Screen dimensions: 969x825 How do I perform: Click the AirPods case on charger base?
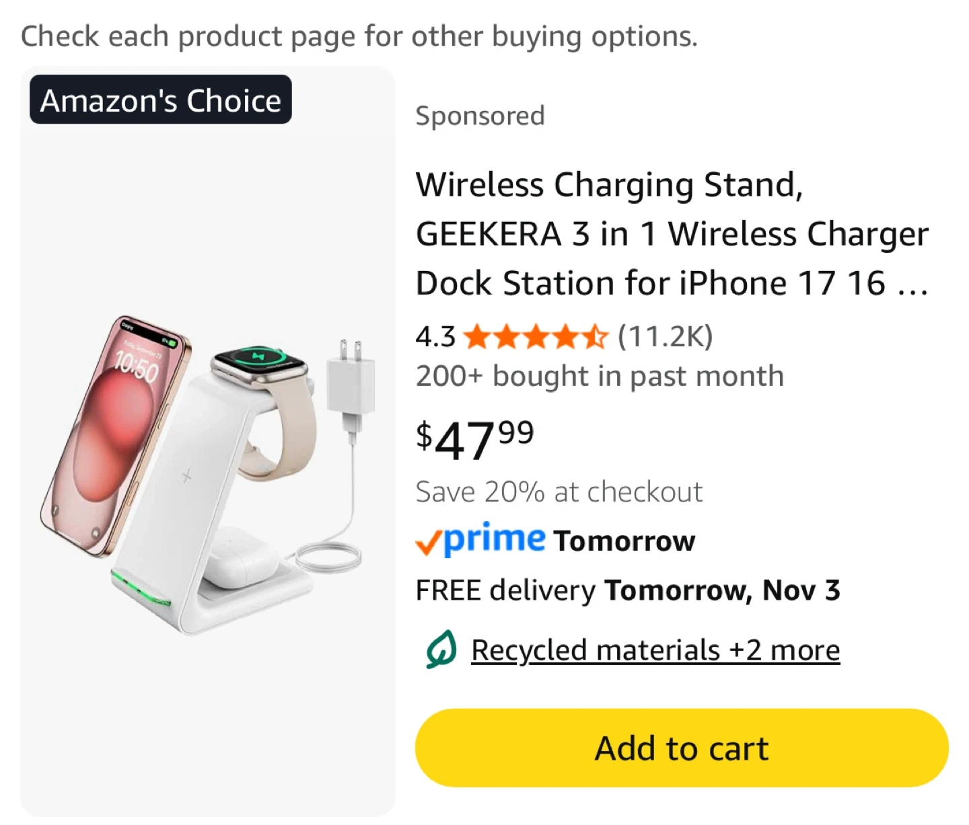pyautogui.click(x=236, y=557)
